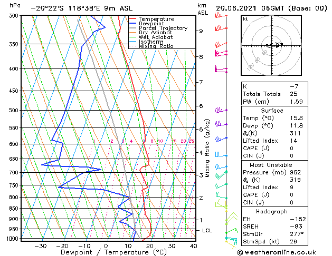Screen dimensions: 332x256
Task: Click the 'EH' label in the Hodograph table
Action: [246, 219]
